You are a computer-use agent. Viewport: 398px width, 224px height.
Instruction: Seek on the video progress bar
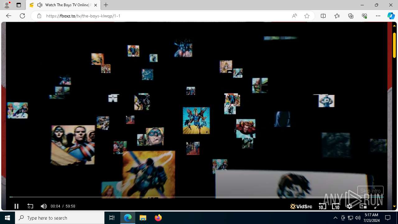pyautogui.click(x=197, y=197)
